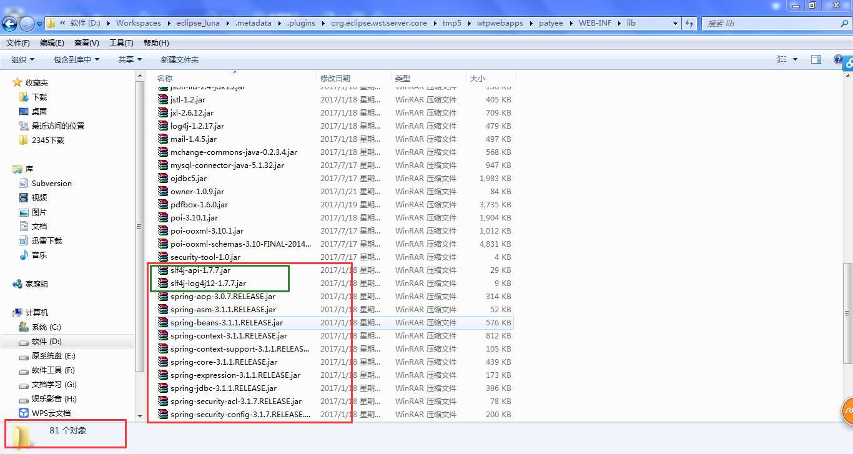
Task: Select spring-core-3.1.1.RELEASE.jar
Action: tap(224, 362)
